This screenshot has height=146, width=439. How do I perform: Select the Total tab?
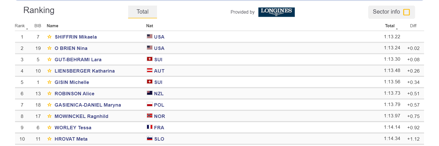tap(143, 12)
